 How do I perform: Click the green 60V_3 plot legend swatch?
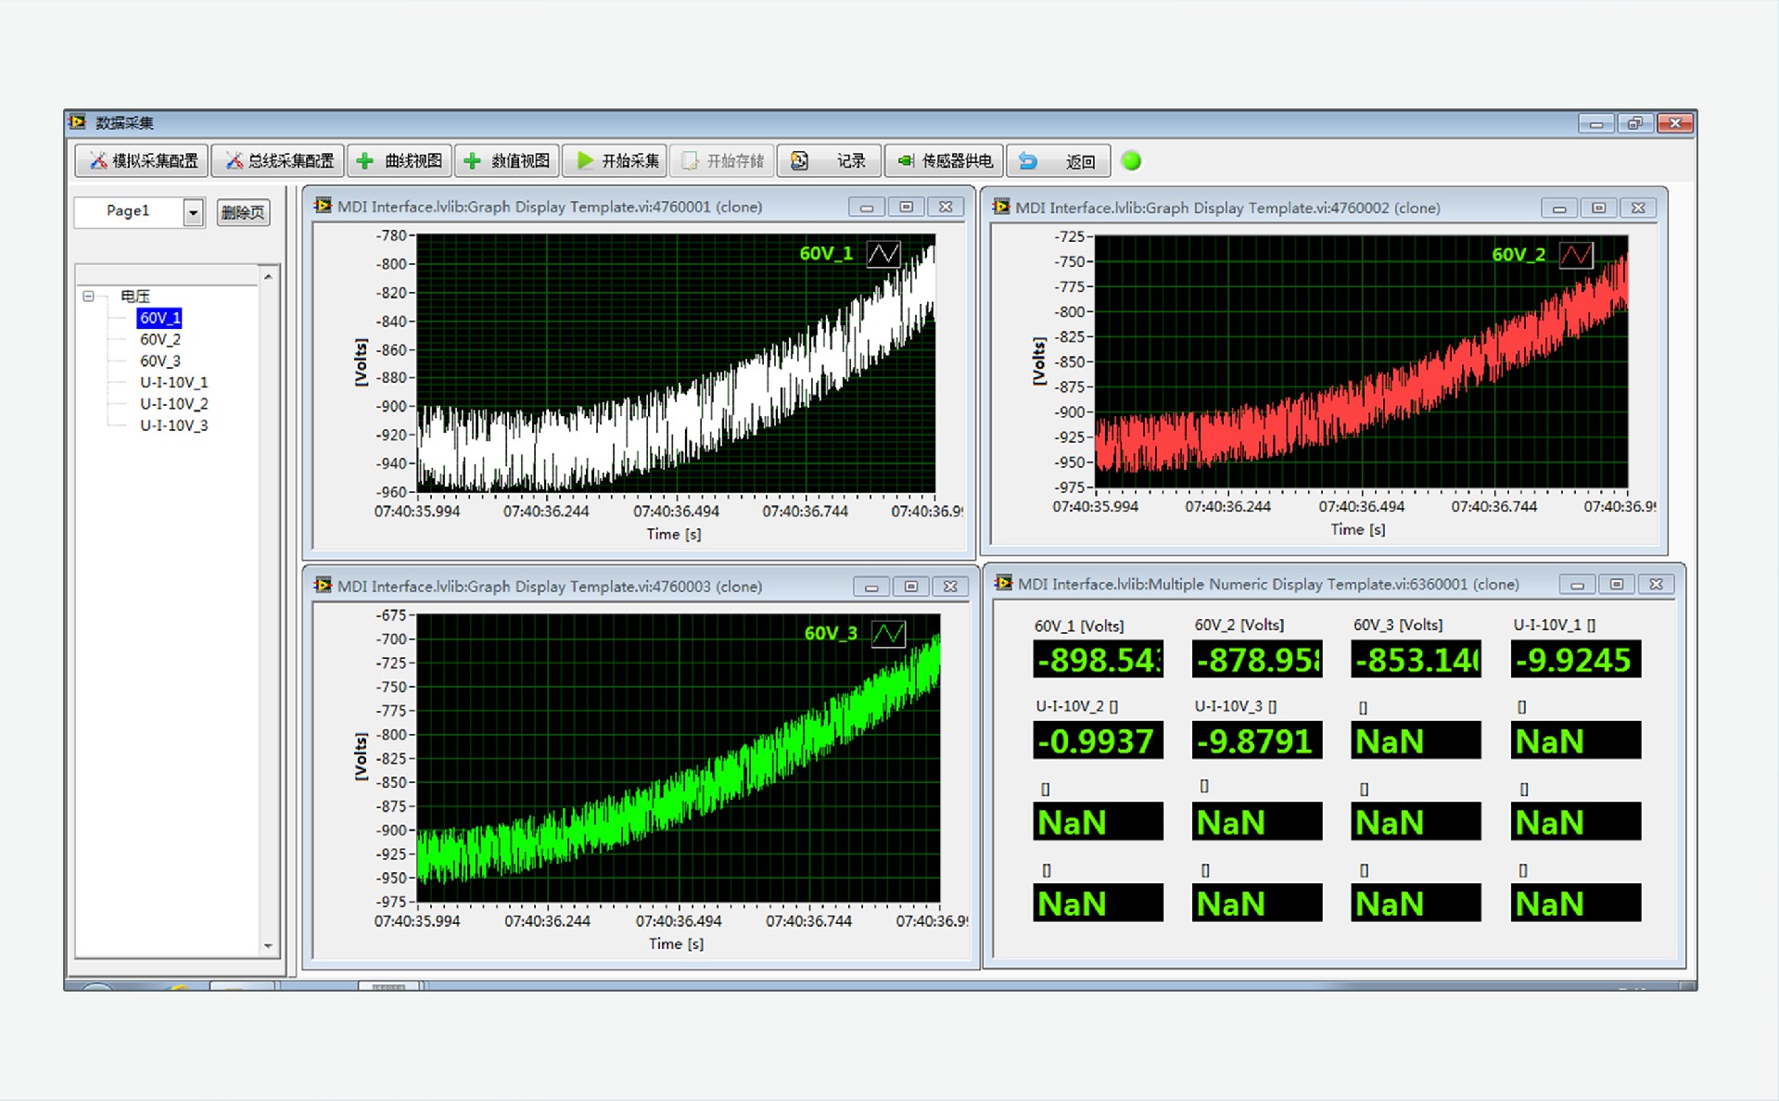click(x=887, y=634)
